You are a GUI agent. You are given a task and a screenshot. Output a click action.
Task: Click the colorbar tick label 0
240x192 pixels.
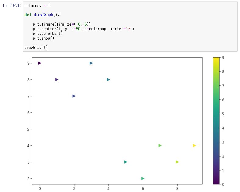point(223,184)
